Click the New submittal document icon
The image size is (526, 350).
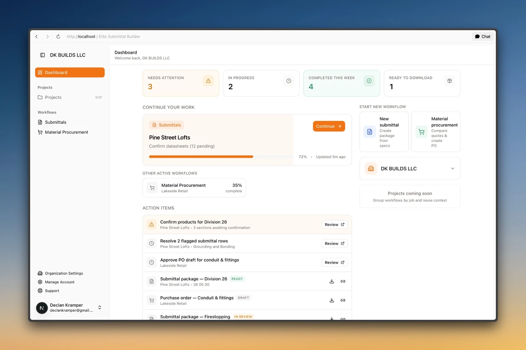[x=370, y=131]
